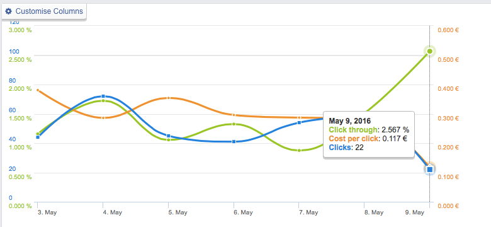The width and height of the screenshot is (491, 227).
Task: Click the 0.500 € right axis label
Action: click(448, 59)
